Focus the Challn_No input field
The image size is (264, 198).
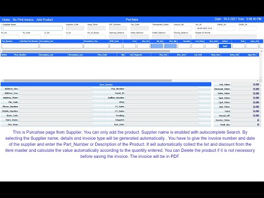tap(226, 28)
